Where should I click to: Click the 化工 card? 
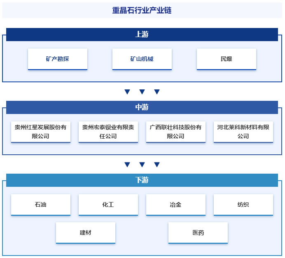tap(108, 205)
